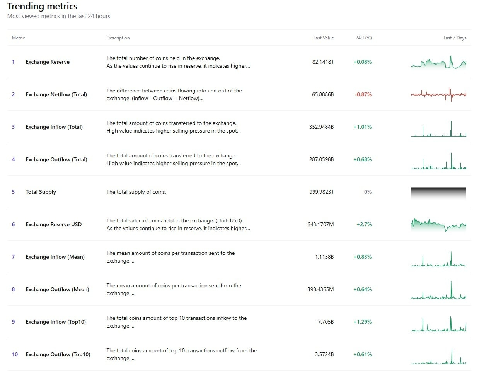Click the Exchange Outflow (Total) name
The width and height of the screenshot is (484, 374).
pos(56,159)
